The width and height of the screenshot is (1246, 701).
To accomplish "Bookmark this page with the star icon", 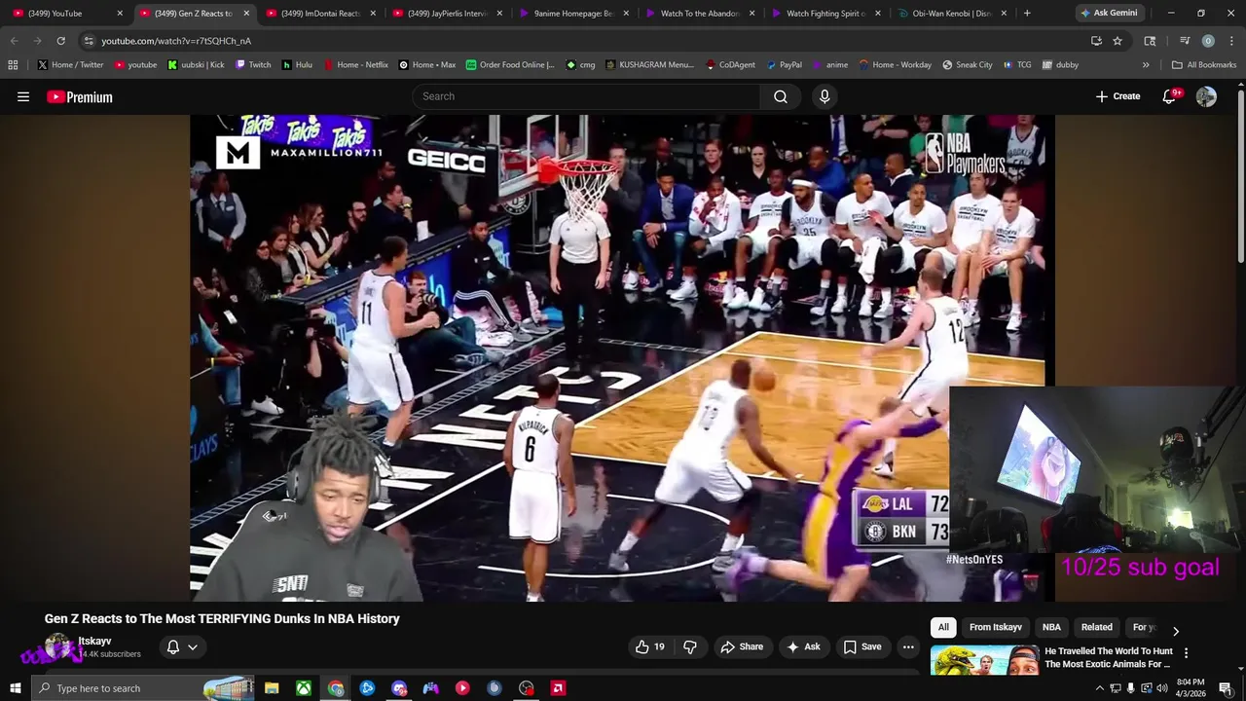I will pos(1118,41).
